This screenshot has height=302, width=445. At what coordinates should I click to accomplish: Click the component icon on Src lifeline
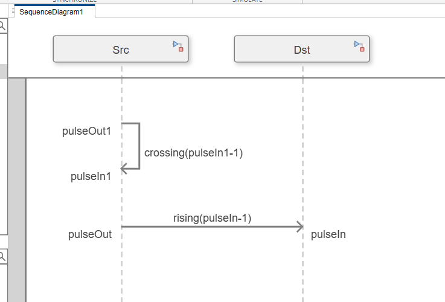[178, 45]
